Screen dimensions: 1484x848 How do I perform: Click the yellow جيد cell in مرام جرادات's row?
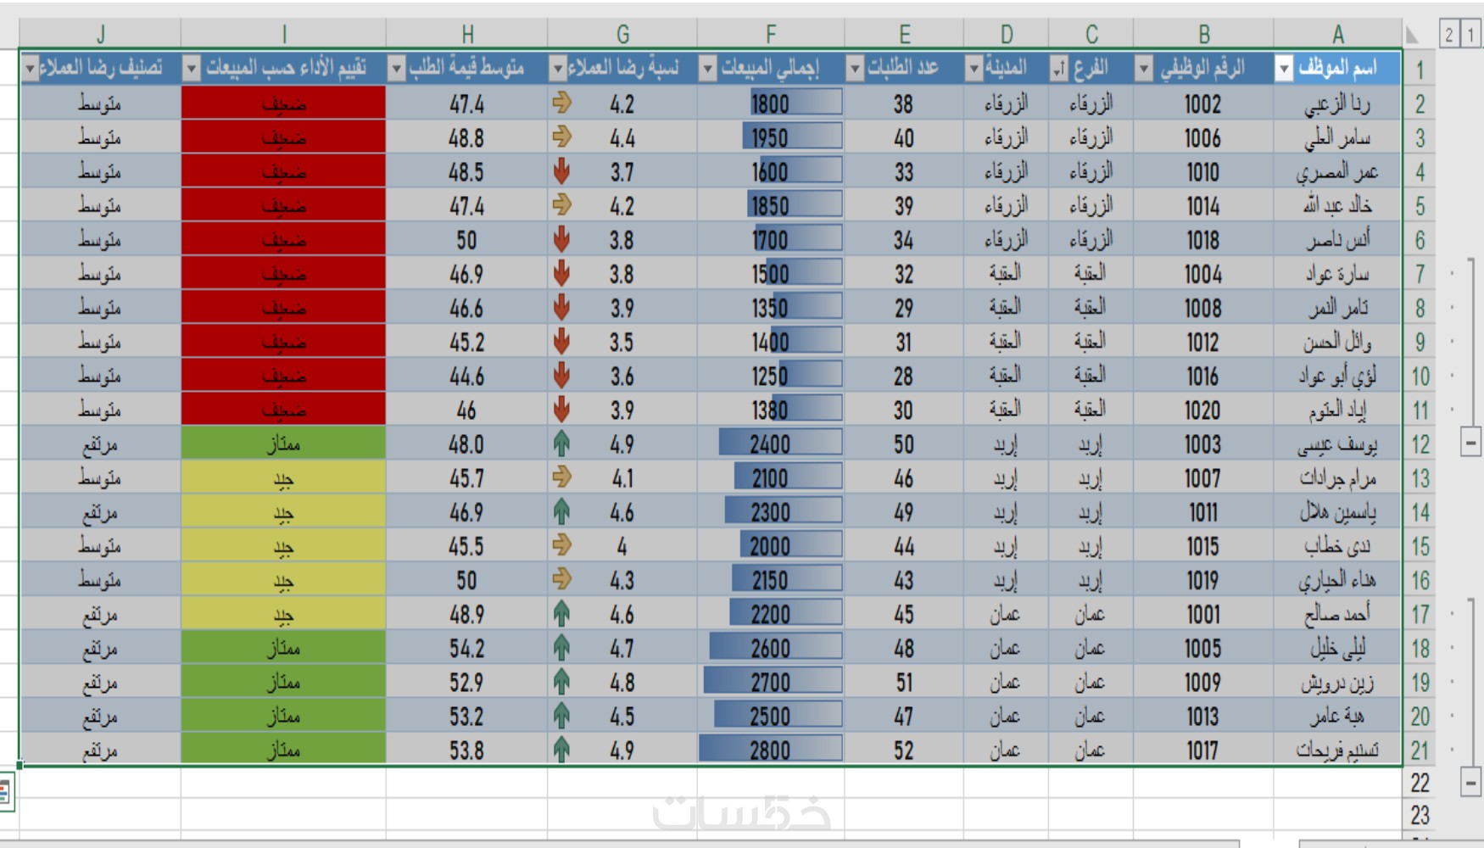[283, 477]
